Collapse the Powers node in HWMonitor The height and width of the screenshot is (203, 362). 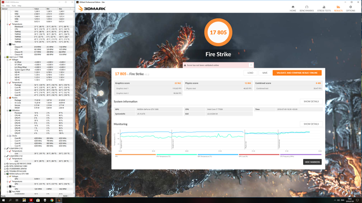(x=7, y=98)
